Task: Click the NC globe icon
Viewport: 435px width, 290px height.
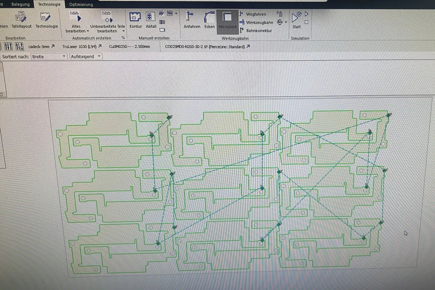Action: pos(279,22)
